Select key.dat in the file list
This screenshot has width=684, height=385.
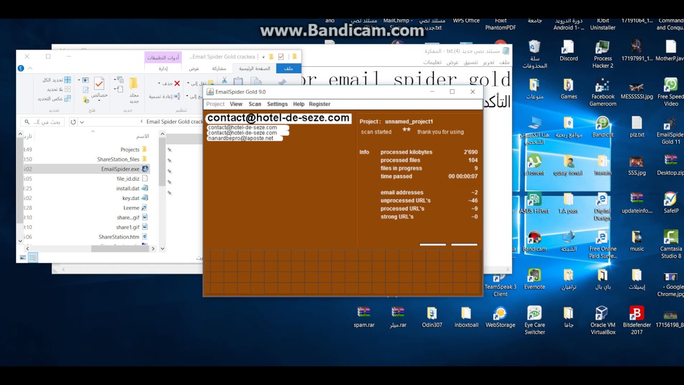click(135, 198)
